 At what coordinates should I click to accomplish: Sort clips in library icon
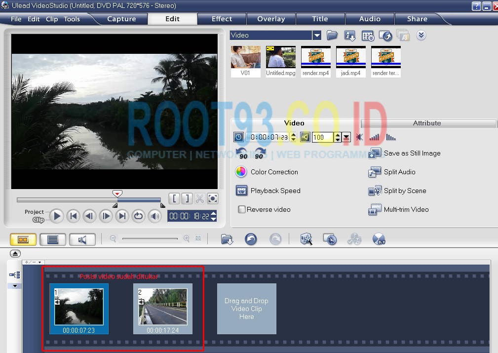click(x=350, y=36)
